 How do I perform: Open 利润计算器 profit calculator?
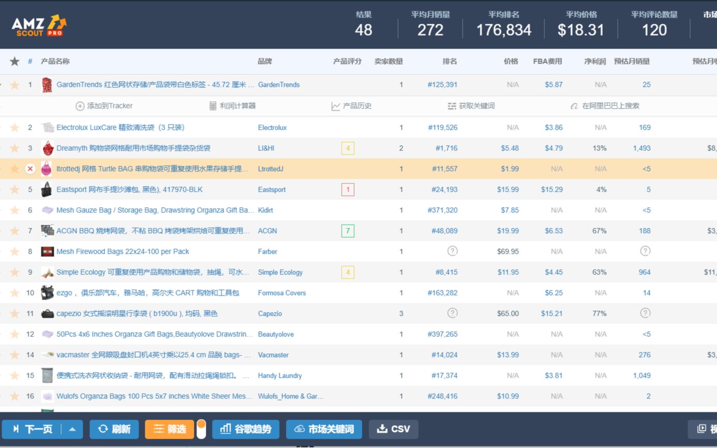233,106
